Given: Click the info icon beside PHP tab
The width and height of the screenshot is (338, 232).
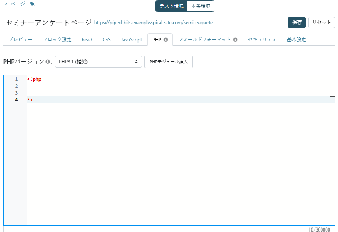Looking at the screenshot, I should pyautogui.click(x=166, y=40).
